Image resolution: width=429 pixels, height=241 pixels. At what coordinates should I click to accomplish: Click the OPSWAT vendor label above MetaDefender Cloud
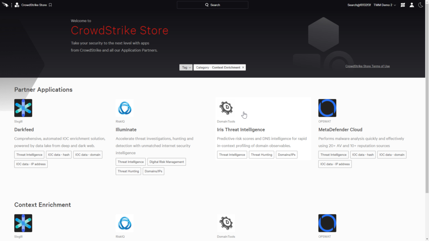click(x=325, y=121)
